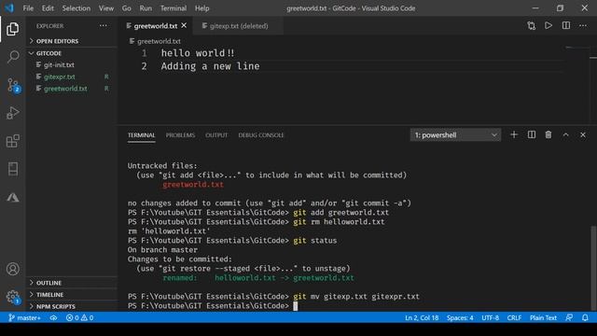Open the Search view icon

tap(12, 57)
